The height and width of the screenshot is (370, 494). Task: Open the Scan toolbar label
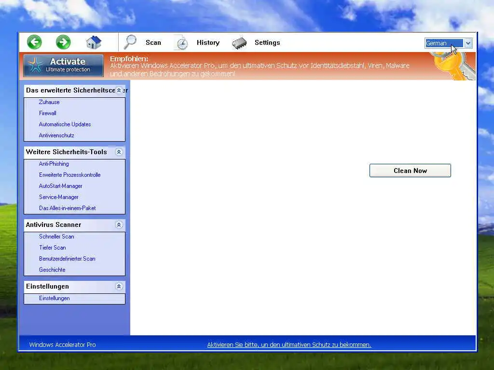click(153, 42)
